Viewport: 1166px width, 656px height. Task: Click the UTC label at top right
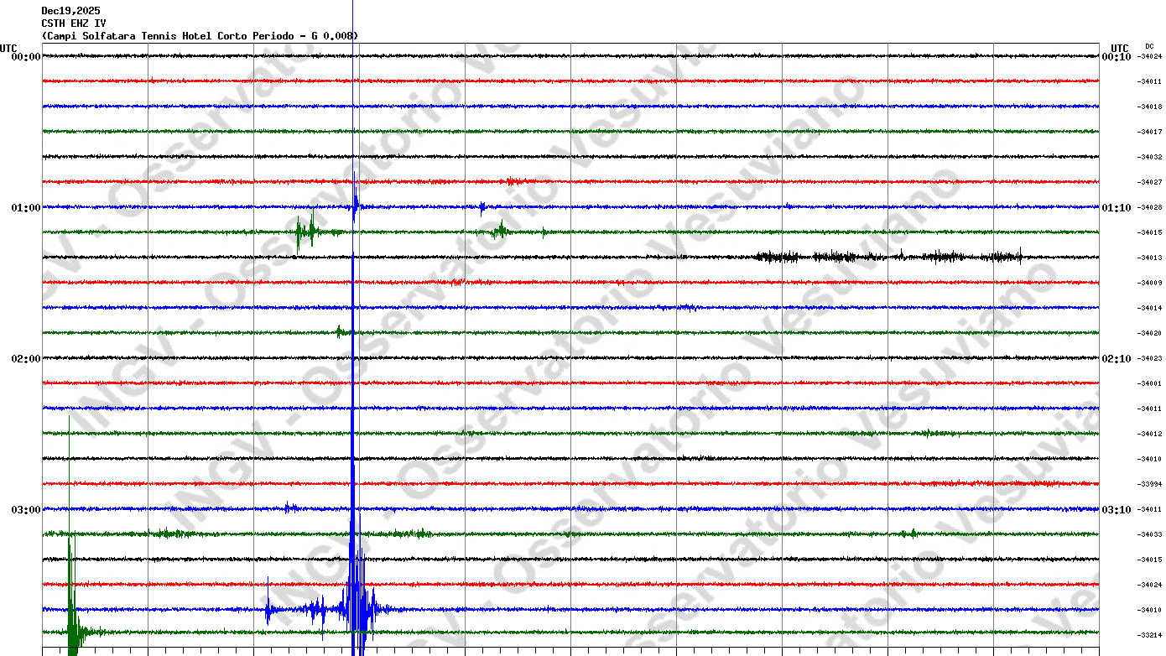[x=1119, y=48]
